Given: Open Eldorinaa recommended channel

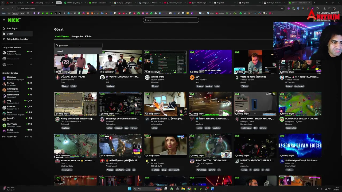Looking at the screenshot, I should tap(17, 78).
